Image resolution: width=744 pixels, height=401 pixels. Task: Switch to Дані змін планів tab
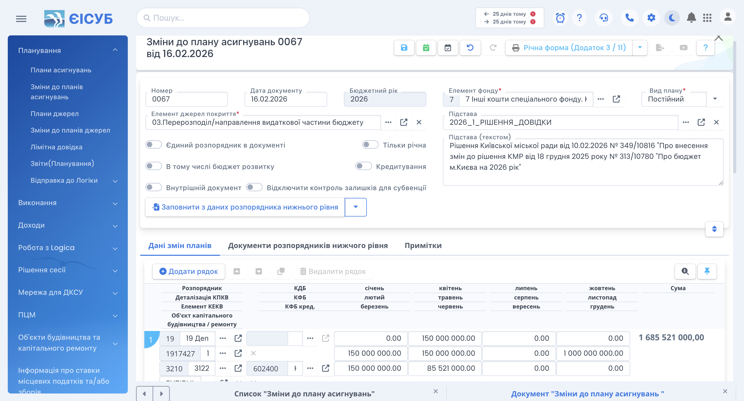(x=180, y=245)
